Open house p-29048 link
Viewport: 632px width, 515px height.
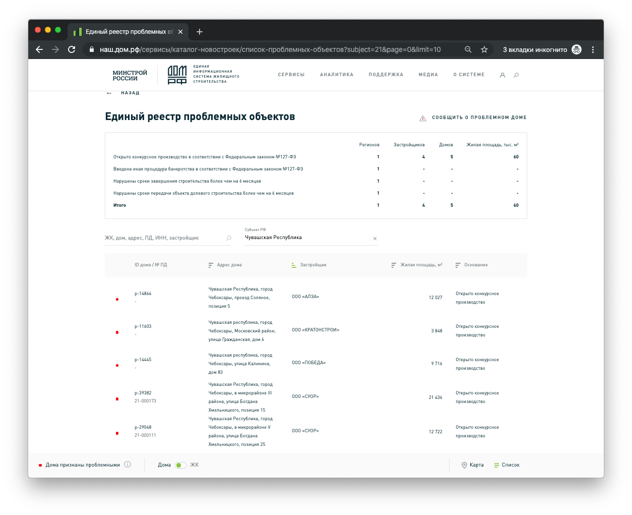(143, 427)
